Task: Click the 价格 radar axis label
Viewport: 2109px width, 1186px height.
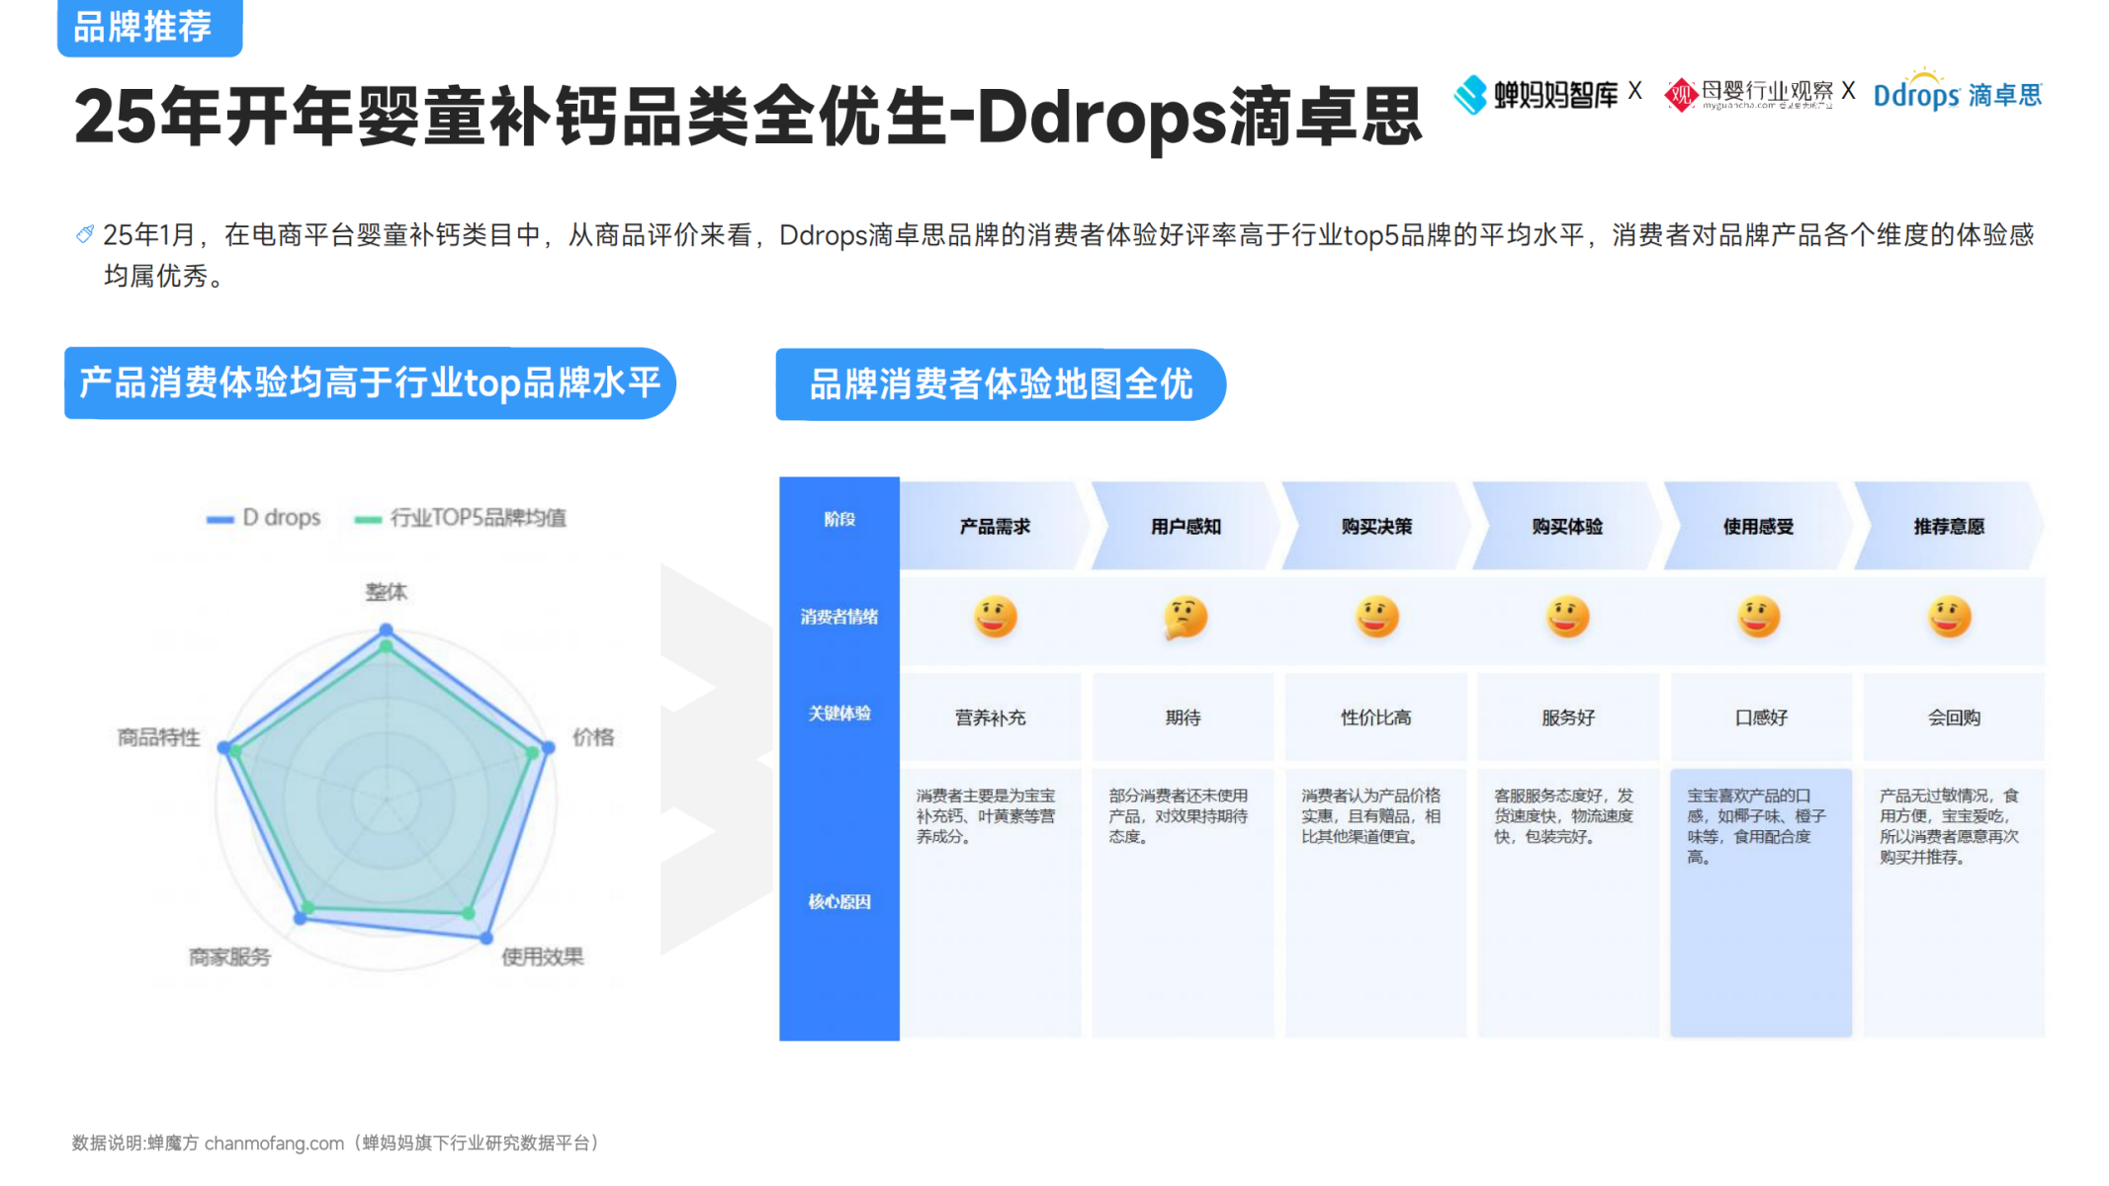Action: (x=593, y=737)
